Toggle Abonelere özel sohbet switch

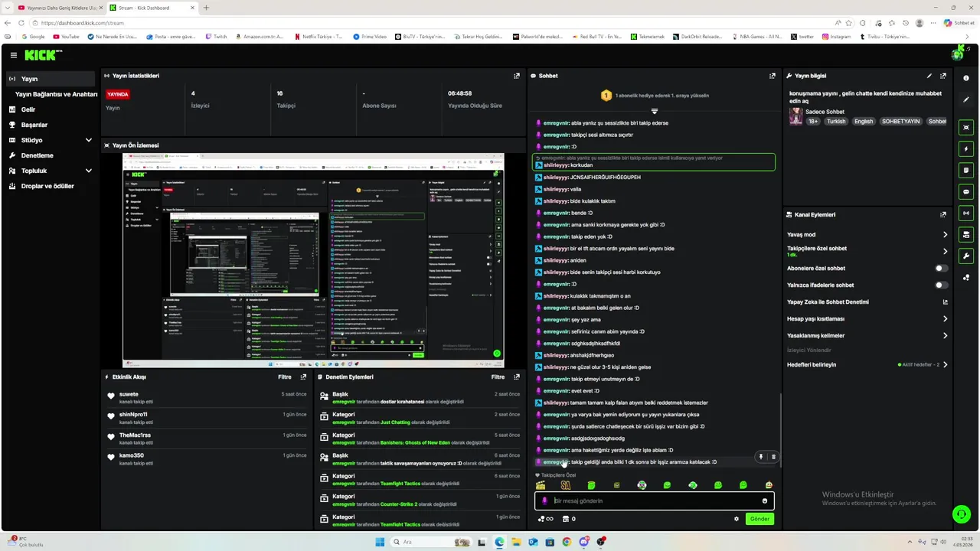click(x=941, y=269)
